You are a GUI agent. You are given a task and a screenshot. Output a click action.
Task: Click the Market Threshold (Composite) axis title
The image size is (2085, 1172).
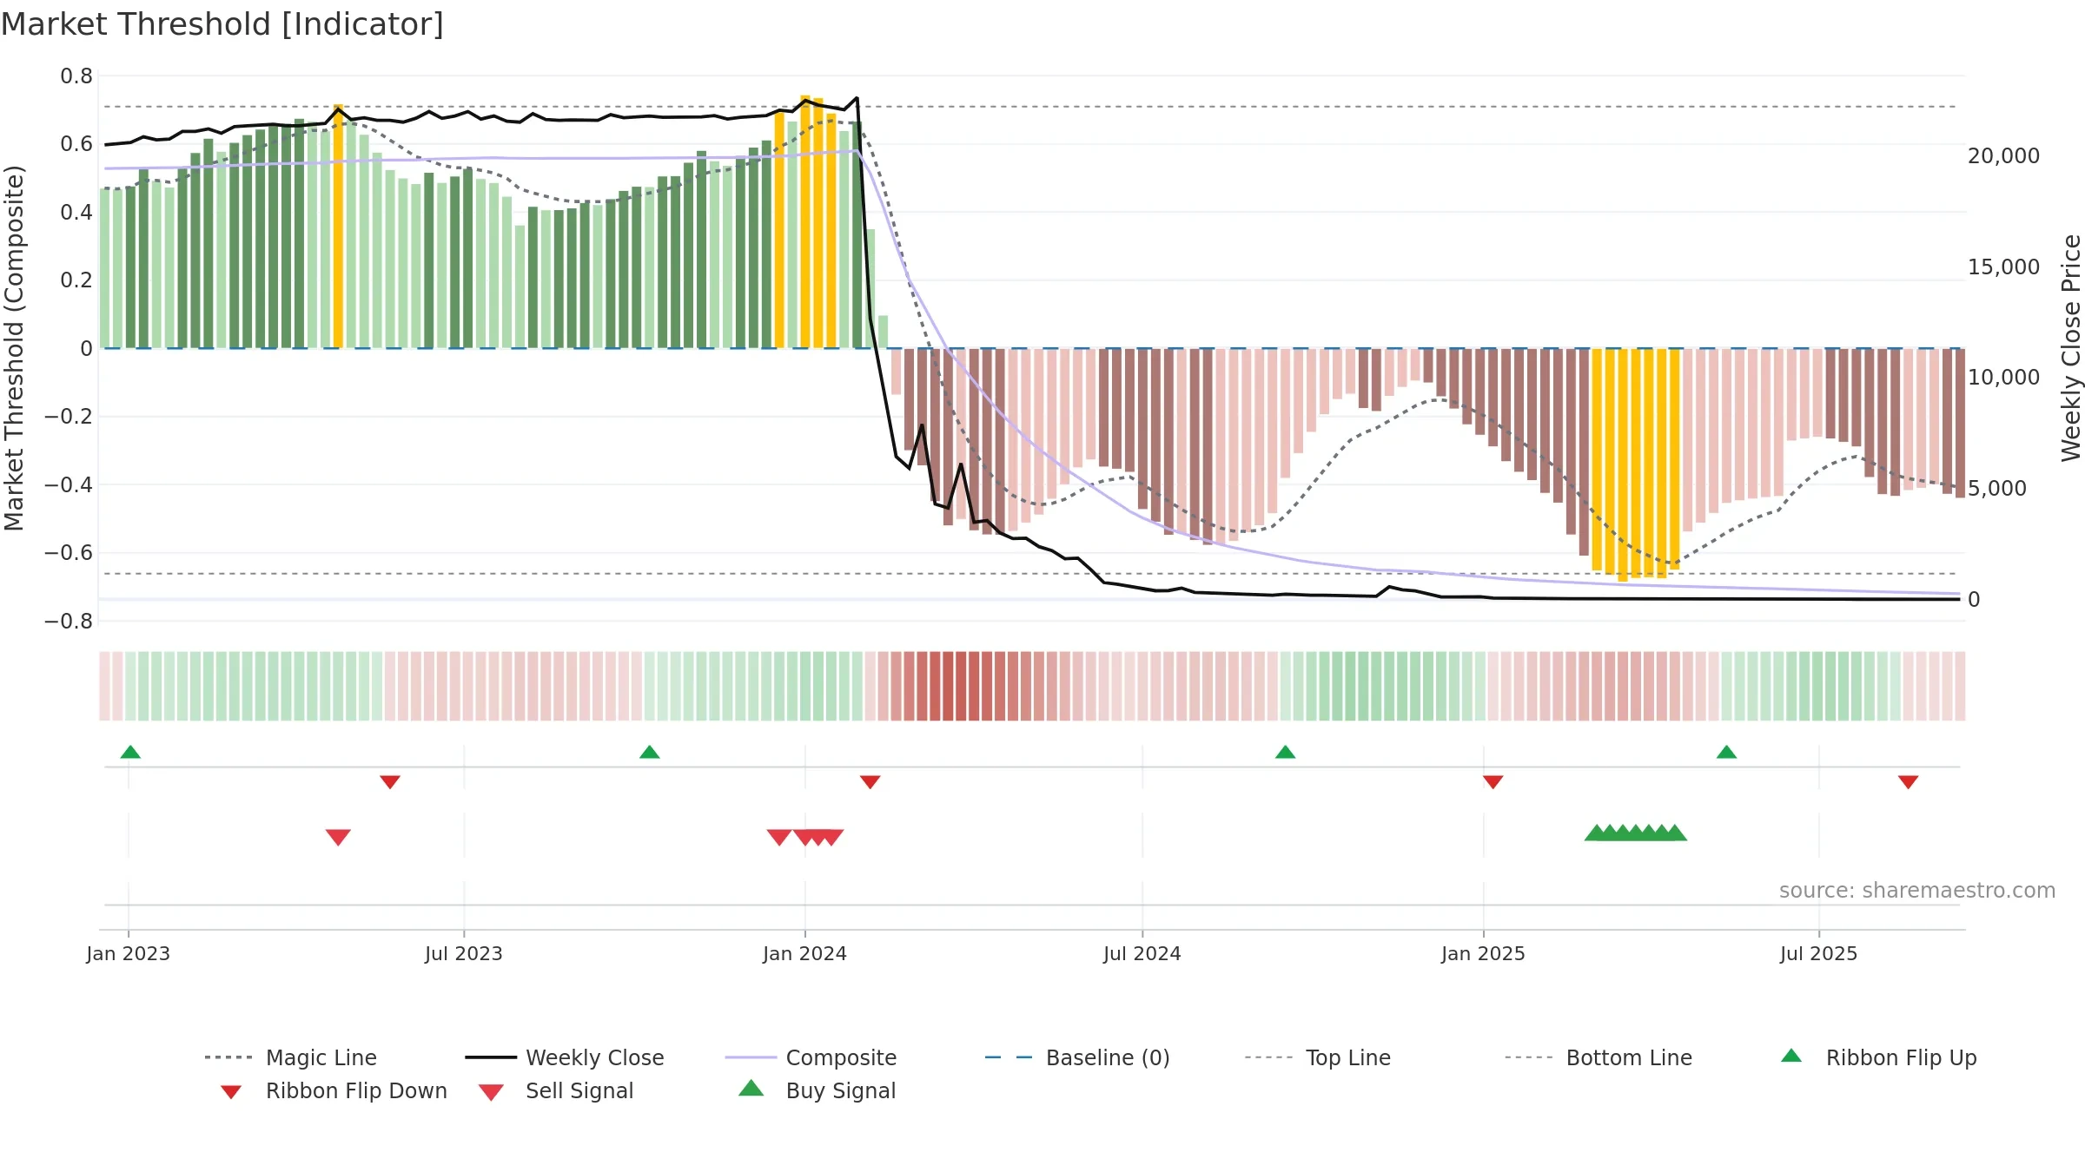tap(14, 348)
